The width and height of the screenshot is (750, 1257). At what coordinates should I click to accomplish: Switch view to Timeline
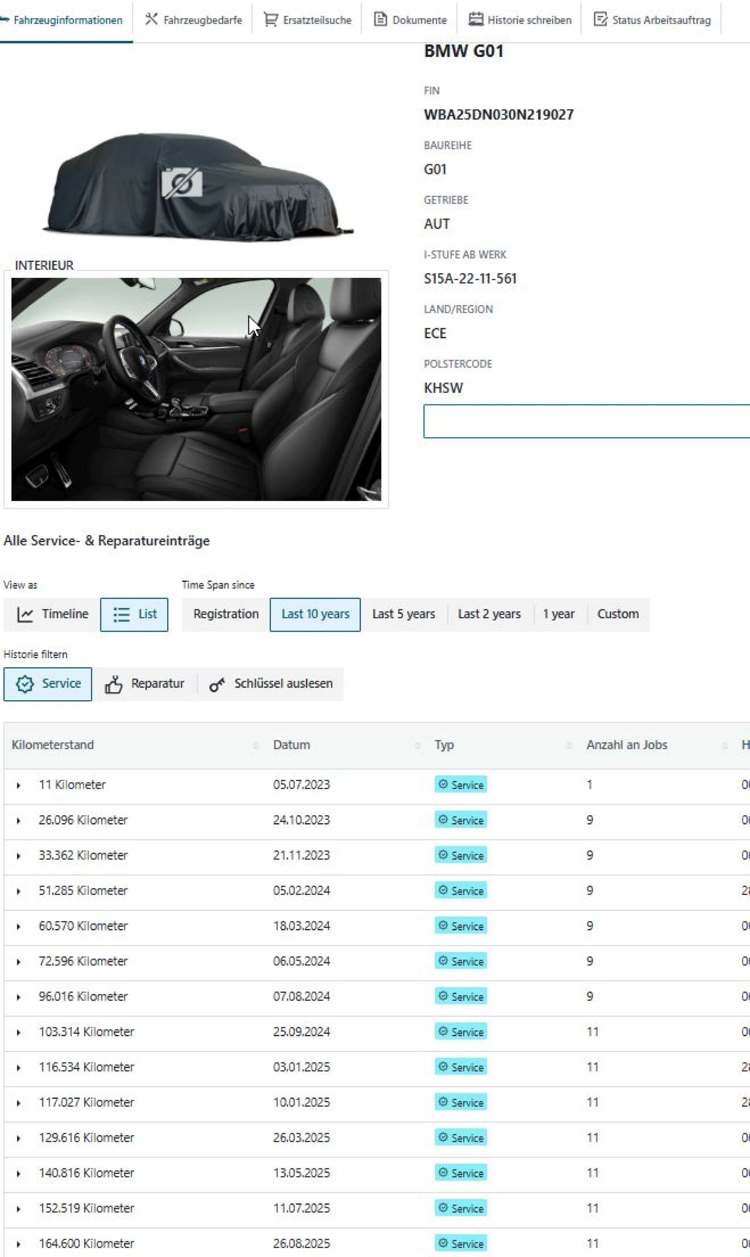(x=53, y=614)
